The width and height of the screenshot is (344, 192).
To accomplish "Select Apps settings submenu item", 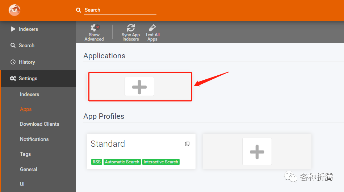I will (26, 109).
